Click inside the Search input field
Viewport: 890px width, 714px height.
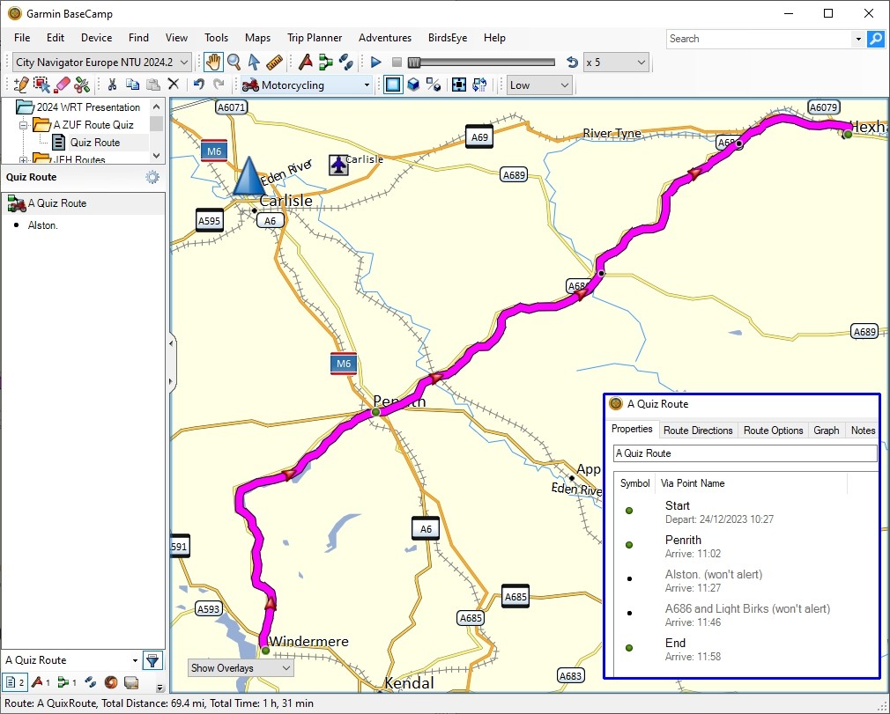pos(759,39)
